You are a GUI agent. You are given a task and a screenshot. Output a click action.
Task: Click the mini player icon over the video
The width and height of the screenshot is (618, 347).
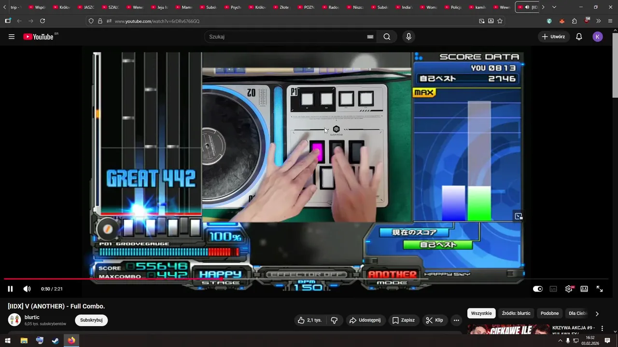(518, 216)
